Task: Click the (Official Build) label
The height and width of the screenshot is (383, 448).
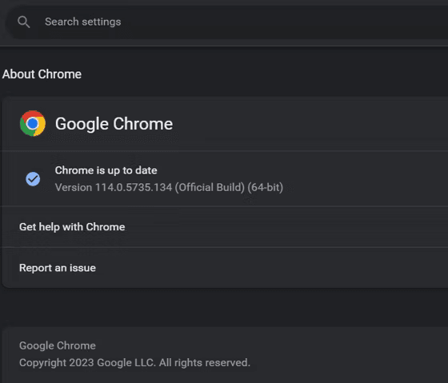Action: [210, 188]
